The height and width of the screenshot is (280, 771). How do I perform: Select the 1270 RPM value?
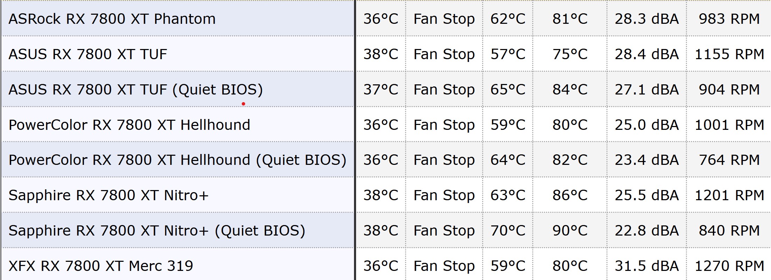click(729, 266)
